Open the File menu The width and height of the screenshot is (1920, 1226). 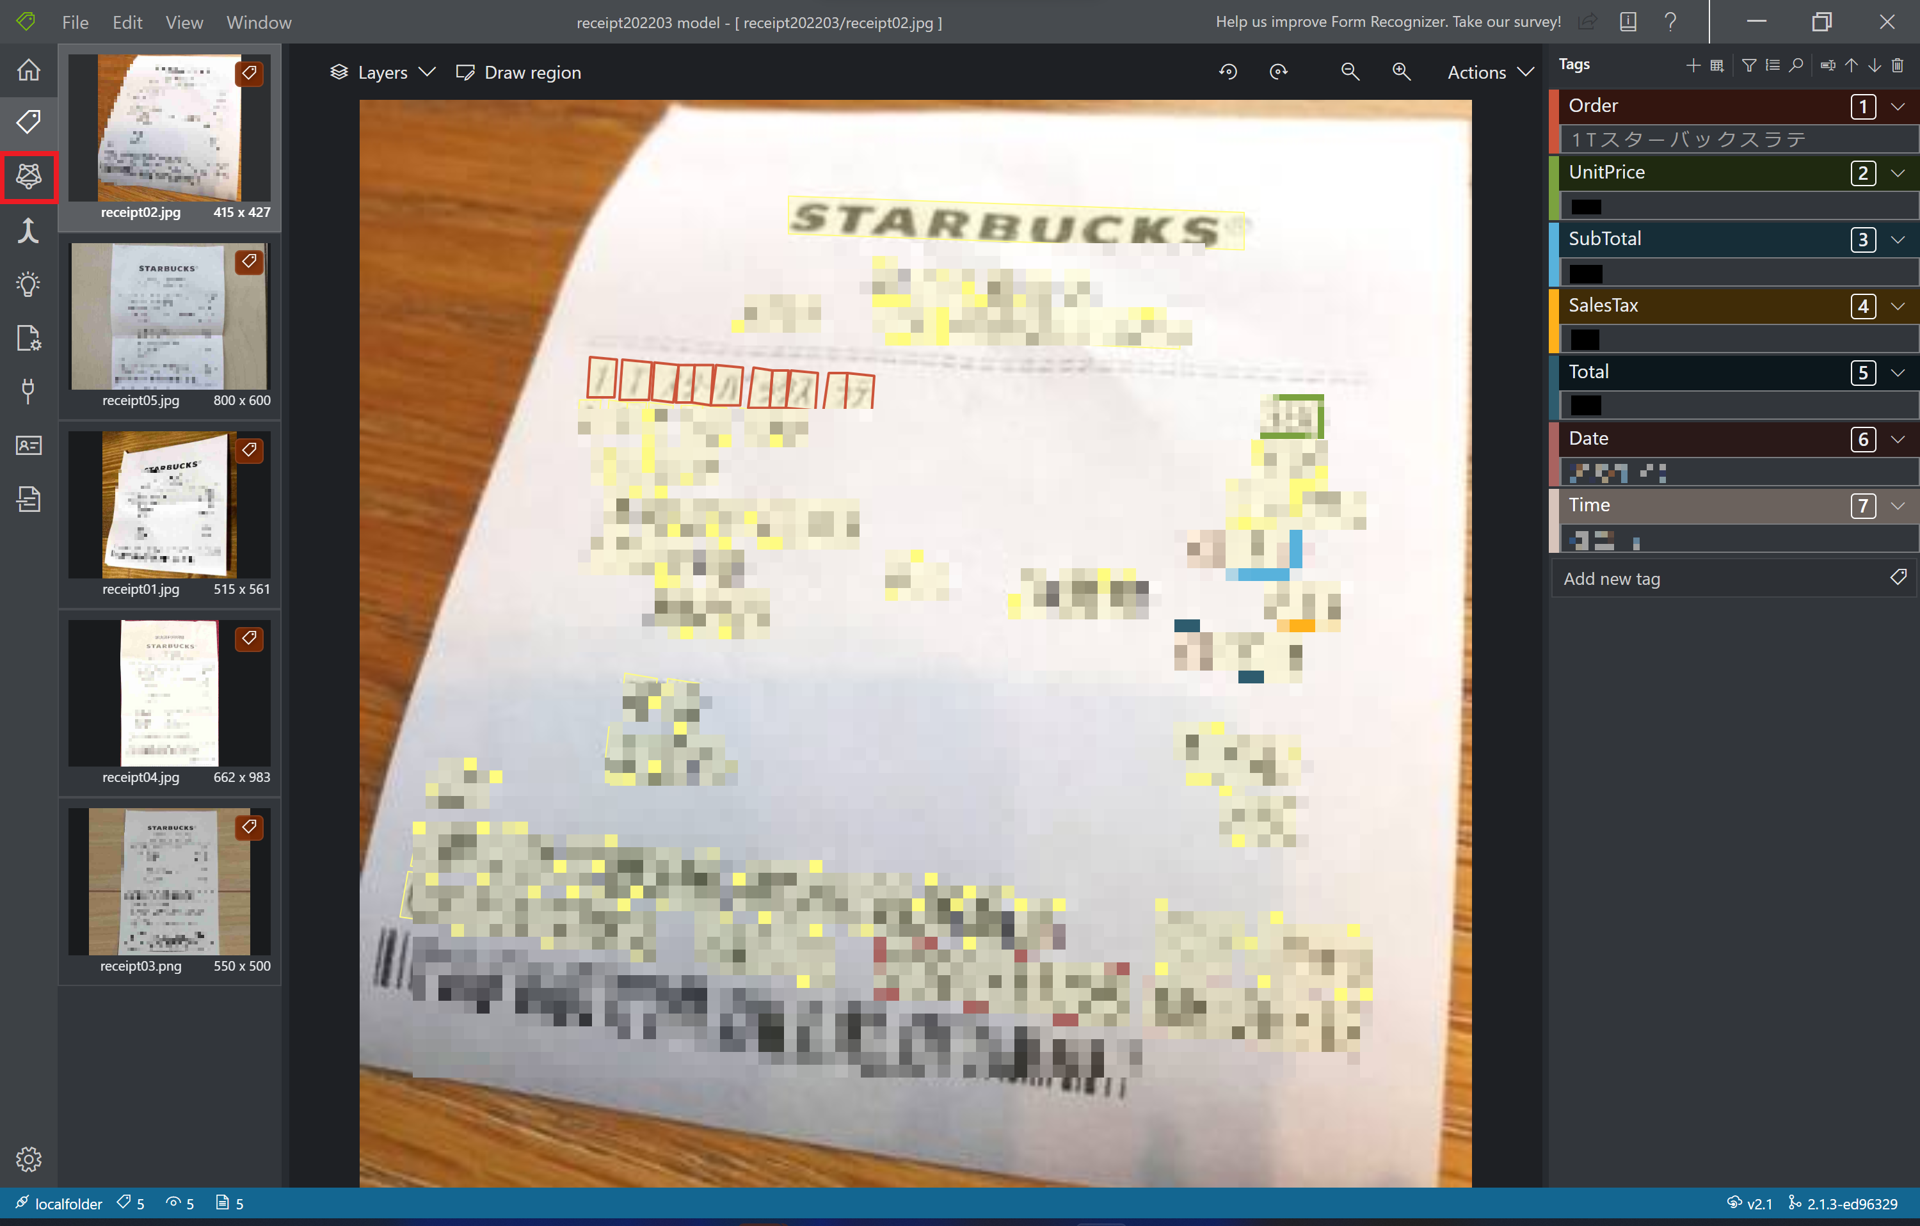(x=75, y=22)
